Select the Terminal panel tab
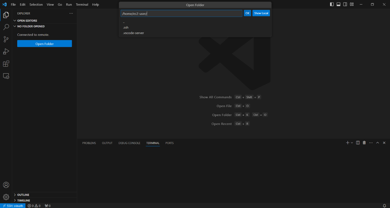Viewport: 390px width, 208px height. point(153,143)
